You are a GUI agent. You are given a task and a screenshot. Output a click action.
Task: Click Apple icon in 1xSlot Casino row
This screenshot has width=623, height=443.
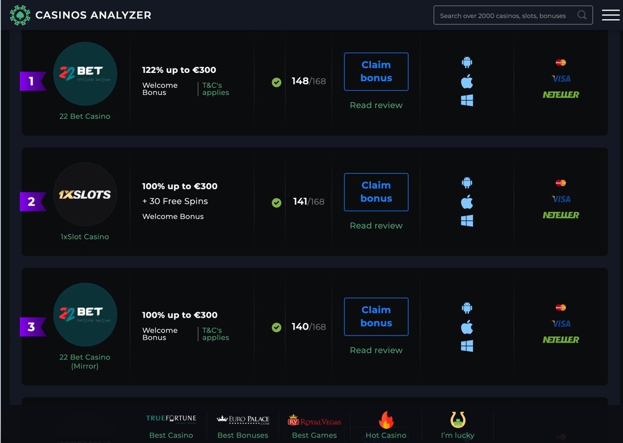pos(467,201)
